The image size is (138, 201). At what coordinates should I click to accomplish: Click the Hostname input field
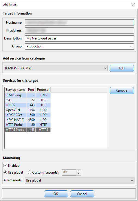tap(79, 22)
